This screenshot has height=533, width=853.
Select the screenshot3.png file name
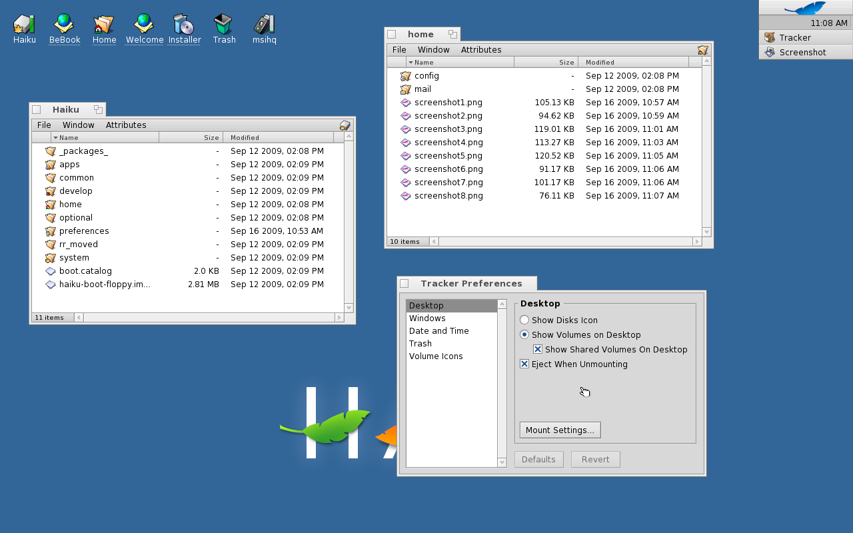click(x=448, y=129)
